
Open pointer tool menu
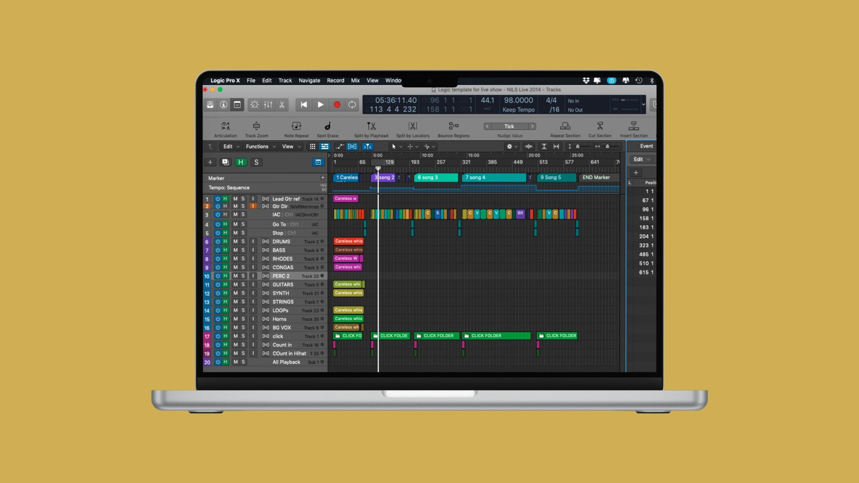tap(396, 147)
